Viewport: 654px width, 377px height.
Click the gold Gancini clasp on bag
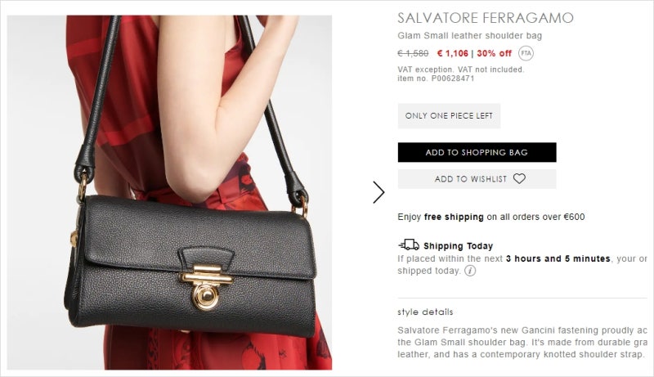tap(206, 287)
